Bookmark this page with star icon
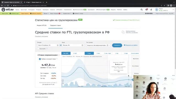Viewport: 176px width, 99px height. (164, 5)
